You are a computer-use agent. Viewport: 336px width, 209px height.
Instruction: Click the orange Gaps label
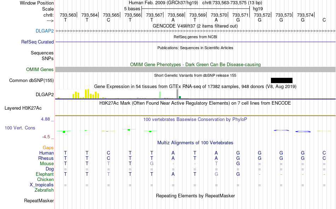coord(48,148)
